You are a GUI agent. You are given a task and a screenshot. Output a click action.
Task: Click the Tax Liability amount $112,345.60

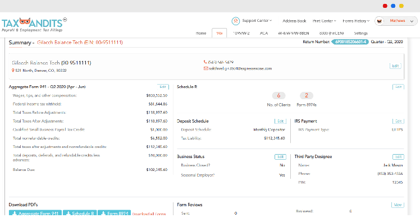click(x=274, y=138)
